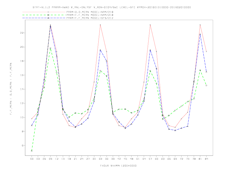
Task: Click y-axis tick label 6
Action: [x=22, y=146]
